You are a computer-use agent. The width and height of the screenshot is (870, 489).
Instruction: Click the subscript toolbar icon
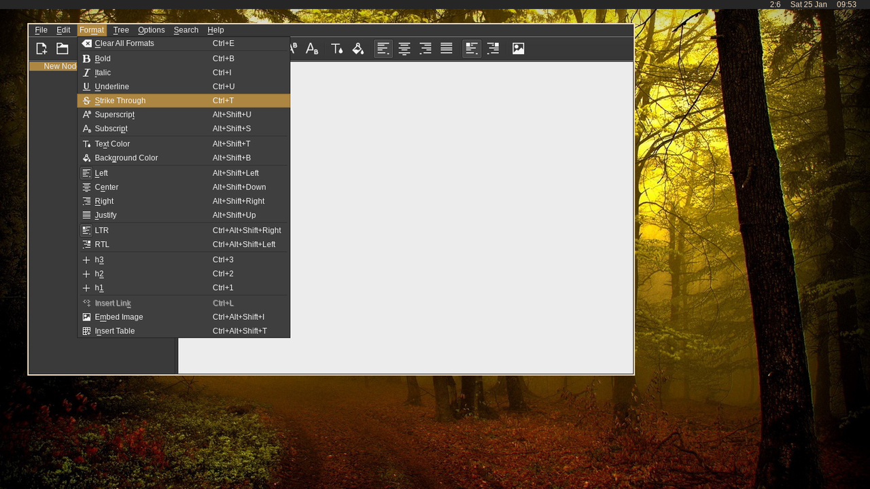point(312,48)
